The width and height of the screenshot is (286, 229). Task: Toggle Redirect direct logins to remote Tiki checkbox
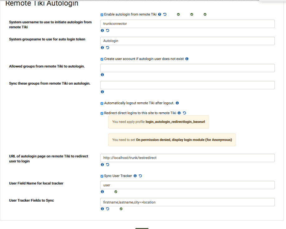coord(102,113)
